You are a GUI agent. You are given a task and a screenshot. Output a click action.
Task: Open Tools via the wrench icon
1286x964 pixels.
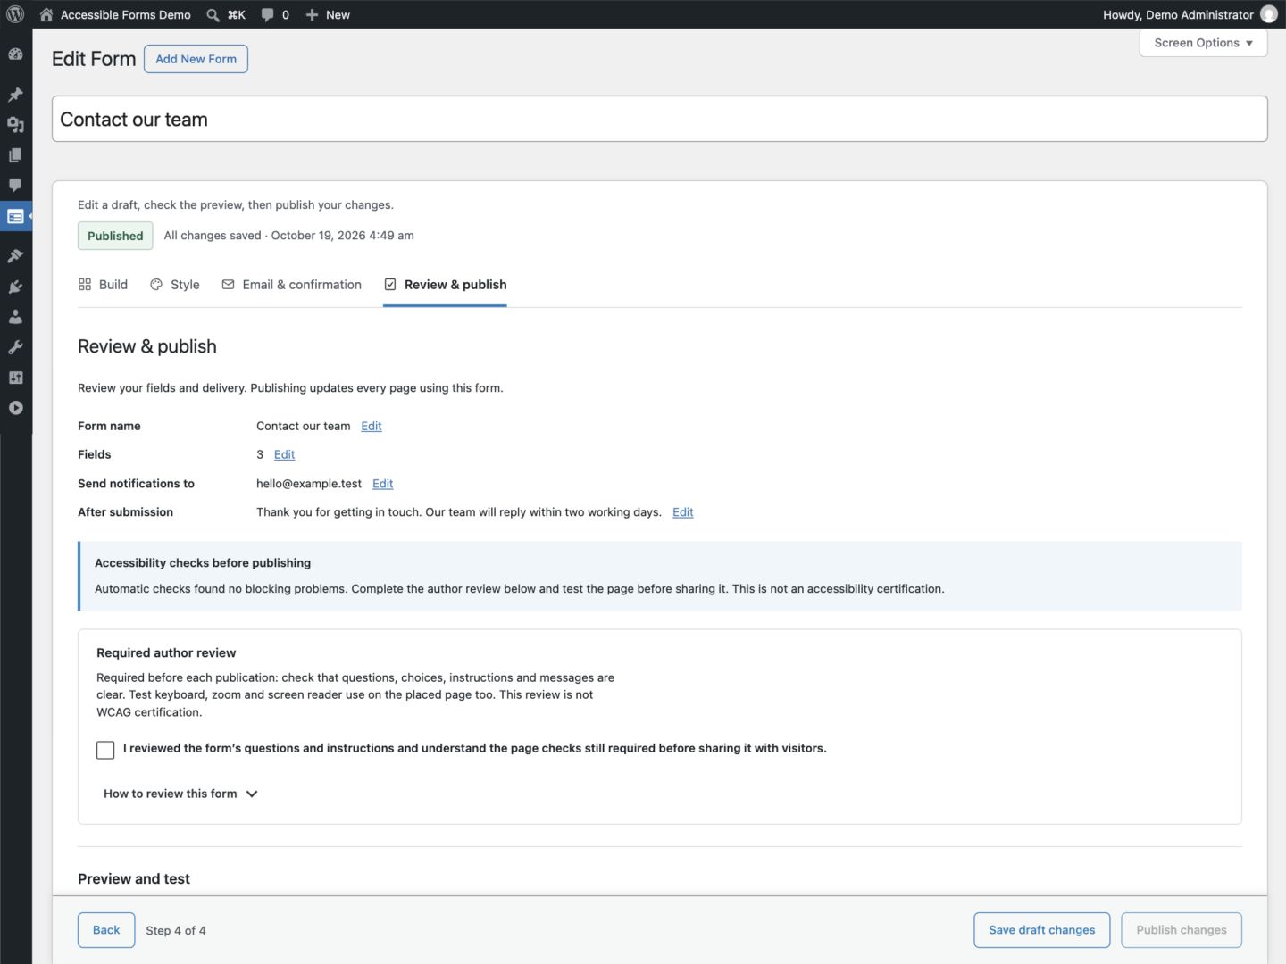click(x=15, y=347)
